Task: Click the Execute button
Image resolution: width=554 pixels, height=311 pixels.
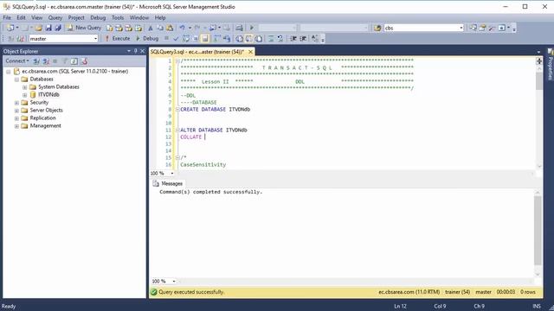Action: 118,38
